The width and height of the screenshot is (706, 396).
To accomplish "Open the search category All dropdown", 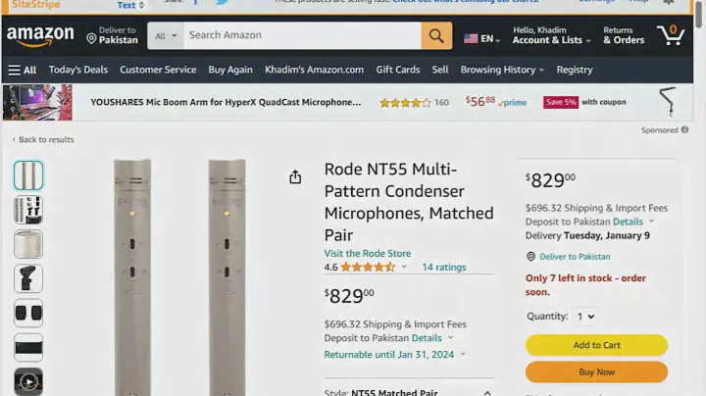I will [x=167, y=36].
